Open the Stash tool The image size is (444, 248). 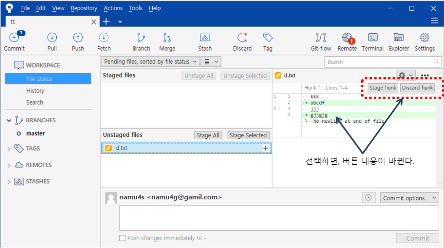[205, 38]
